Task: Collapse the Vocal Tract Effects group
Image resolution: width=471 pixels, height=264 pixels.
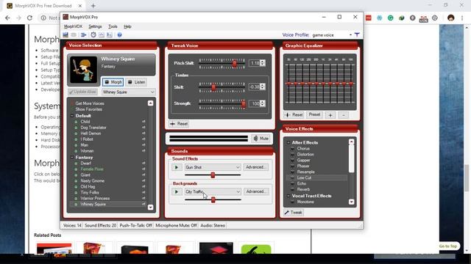Action: [x=288, y=196]
